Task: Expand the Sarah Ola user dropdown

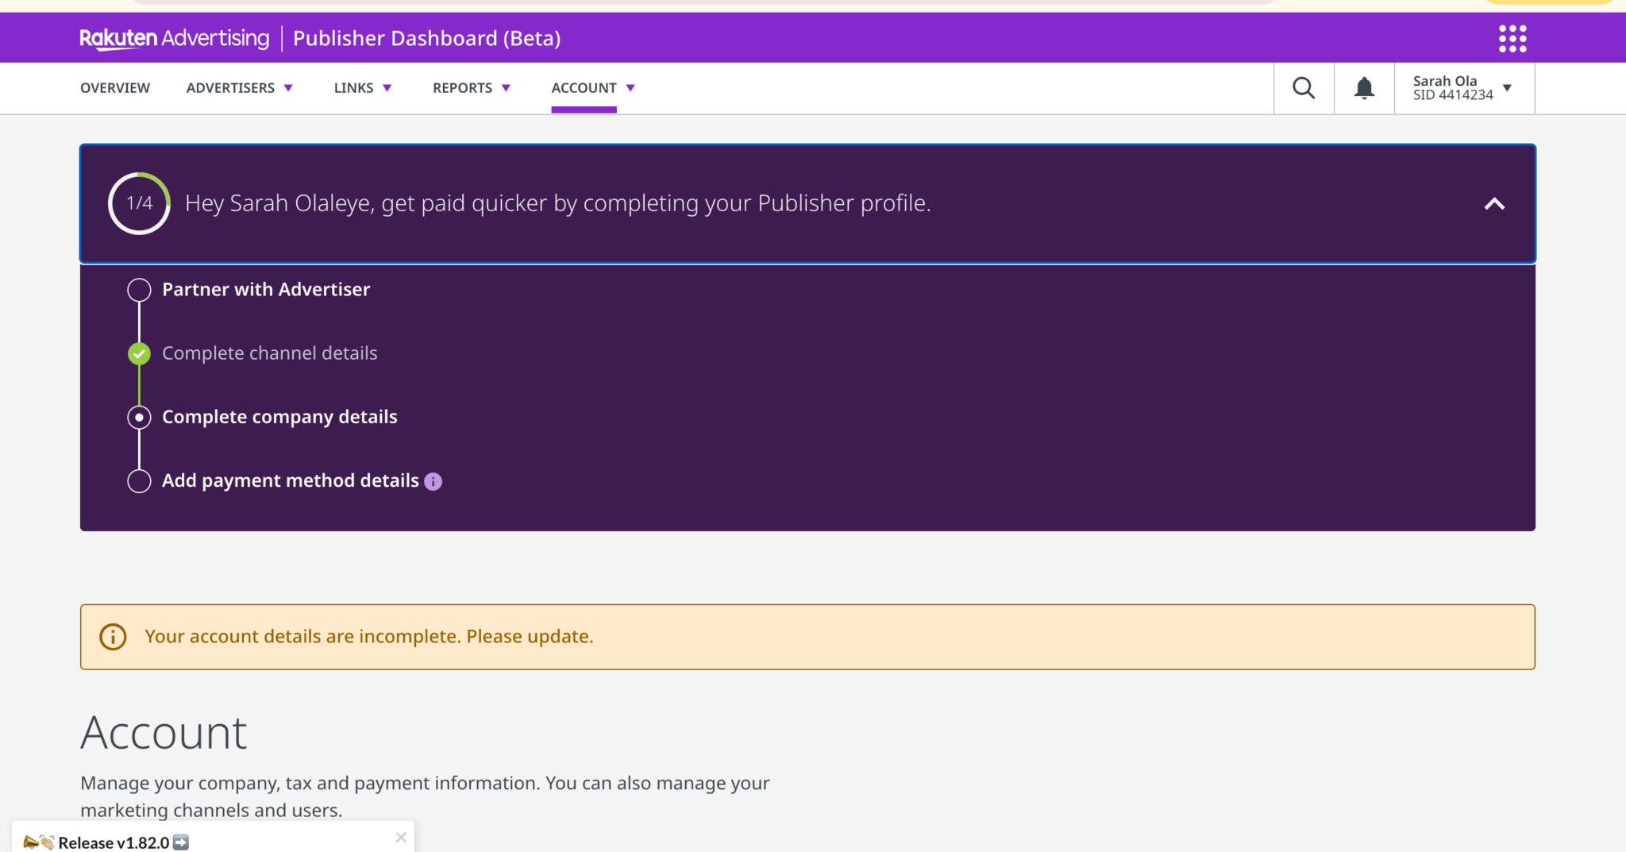Action: (1506, 88)
